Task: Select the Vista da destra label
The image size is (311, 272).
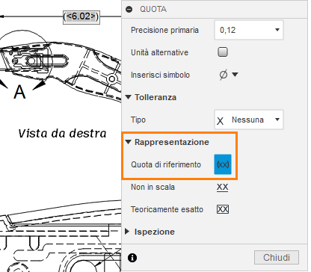Action: click(62, 134)
